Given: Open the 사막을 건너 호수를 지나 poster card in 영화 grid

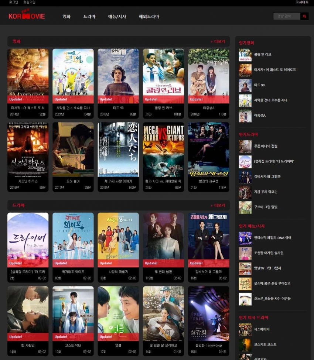Looking at the screenshot, I should point(73,83).
